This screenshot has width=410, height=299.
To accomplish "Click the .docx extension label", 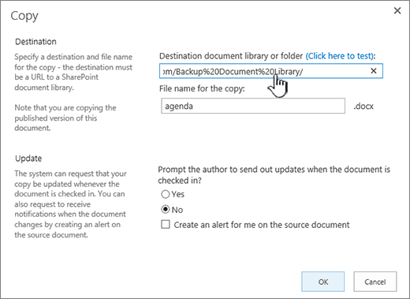I will 363,107.
